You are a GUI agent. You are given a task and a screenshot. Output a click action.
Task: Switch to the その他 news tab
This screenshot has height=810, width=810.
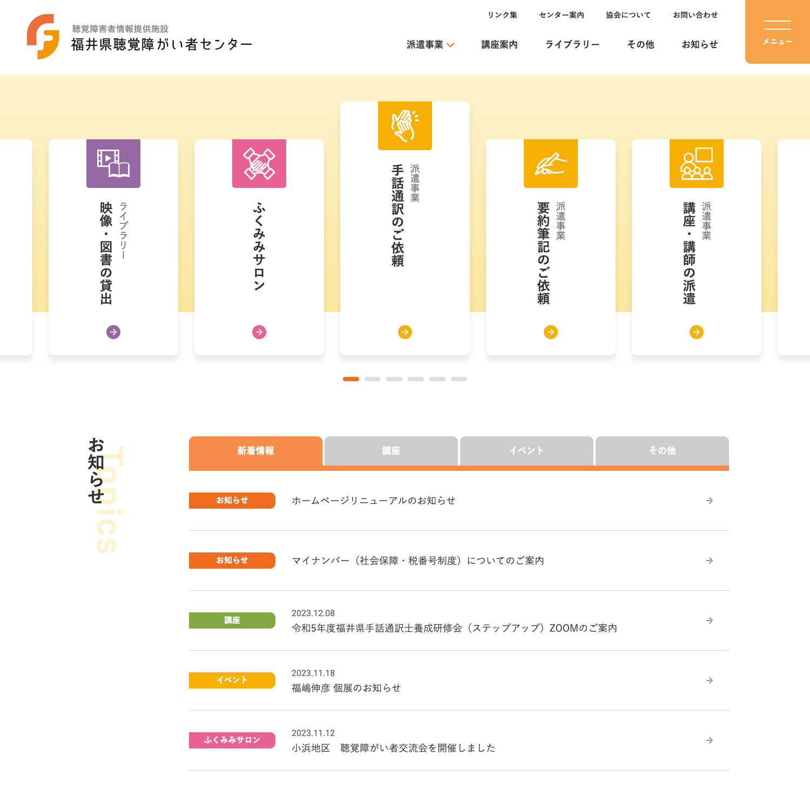[662, 451]
